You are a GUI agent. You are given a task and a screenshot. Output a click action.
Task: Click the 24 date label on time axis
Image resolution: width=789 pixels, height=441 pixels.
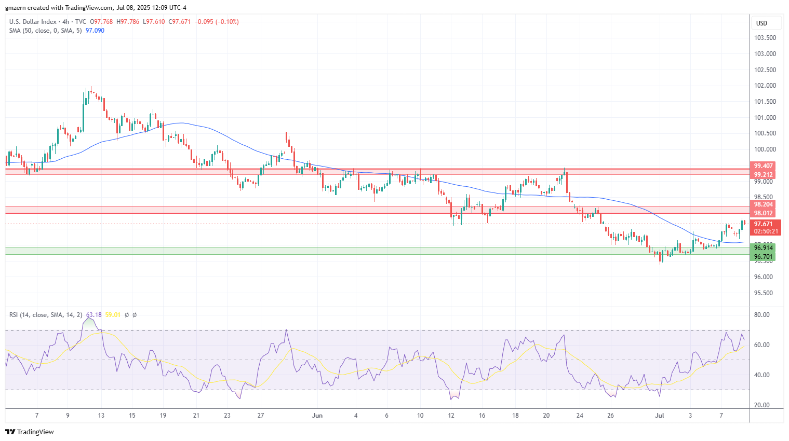pos(580,416)
